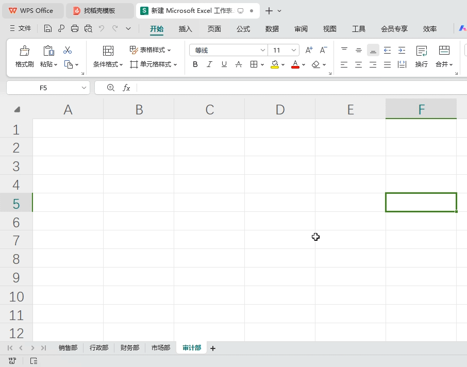The height and width of the screenshot is (367, 467).
Task: Toggle Center horizontal alignment
Action: (359, 64)
